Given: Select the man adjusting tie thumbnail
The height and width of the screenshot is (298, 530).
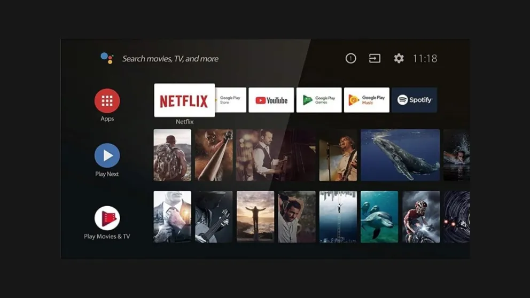Looking at the screenshot, I should [173, 217].
